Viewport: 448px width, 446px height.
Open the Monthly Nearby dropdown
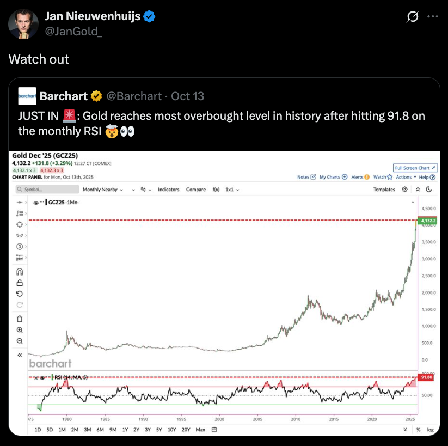[102, 190]
